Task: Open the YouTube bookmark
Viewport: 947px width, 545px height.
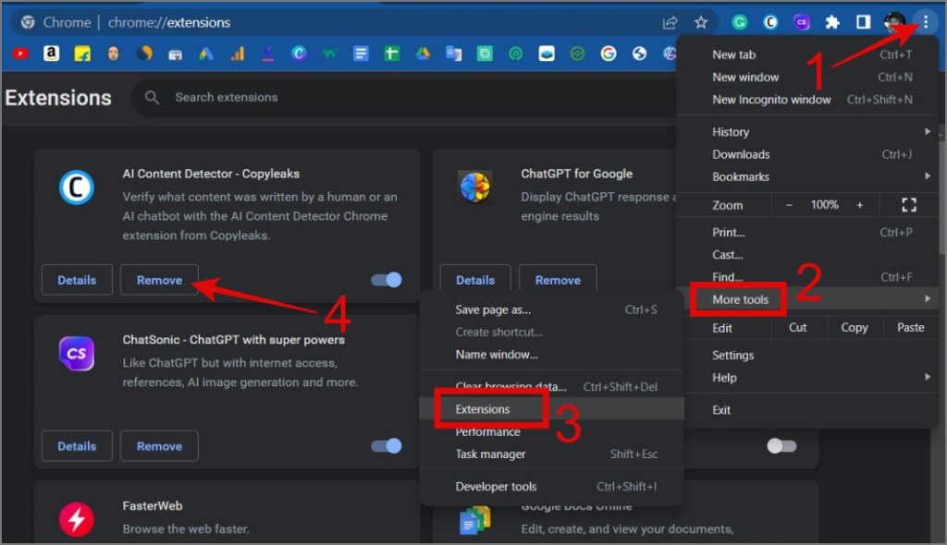Action: pyautogui.click(x=20, y=54)
